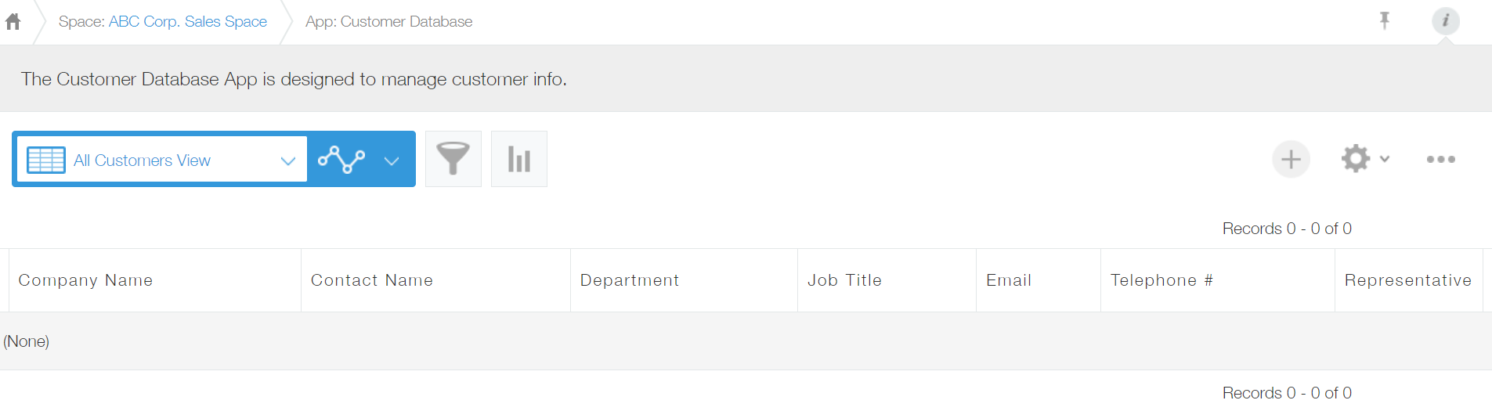Image resolution: width=1492 pixels, height=411 pixels.
Task: Open app settings gear icon
Action: [1356, 159]
